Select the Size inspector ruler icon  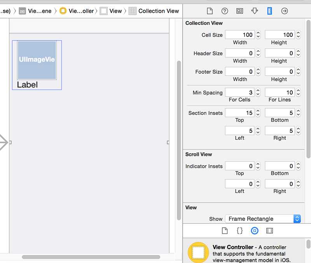point(269,11)
